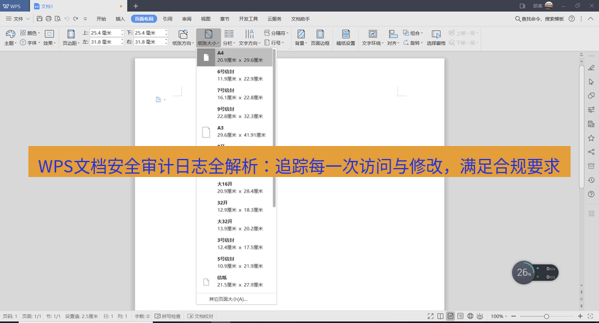Open the 页边距 margins button
Image resolution: width=599 pixels, height=323 pixels.
click(70, 37)
